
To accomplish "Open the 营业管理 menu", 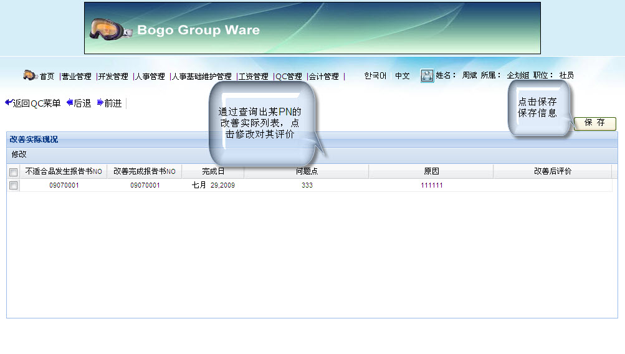I will (x=76, y=77).
